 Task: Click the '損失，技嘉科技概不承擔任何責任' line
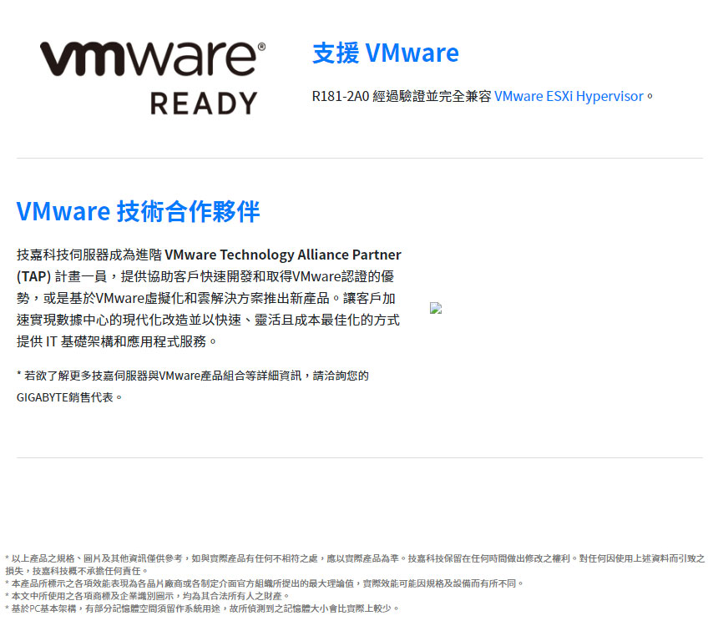77,571
